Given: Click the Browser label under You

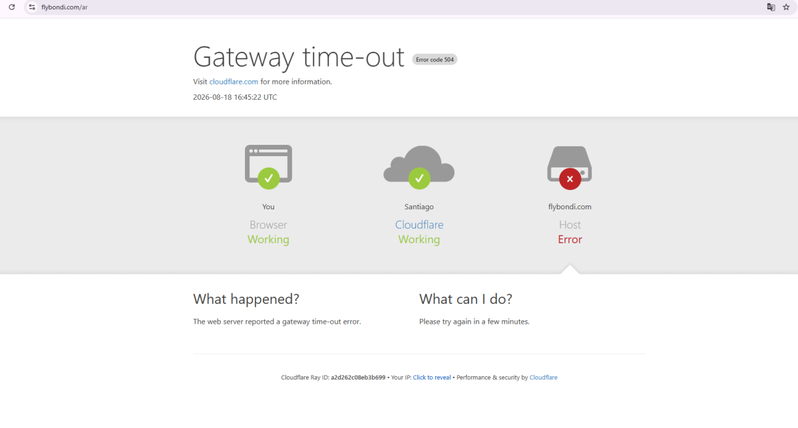Looking at the screenshot, I should 268,225.
